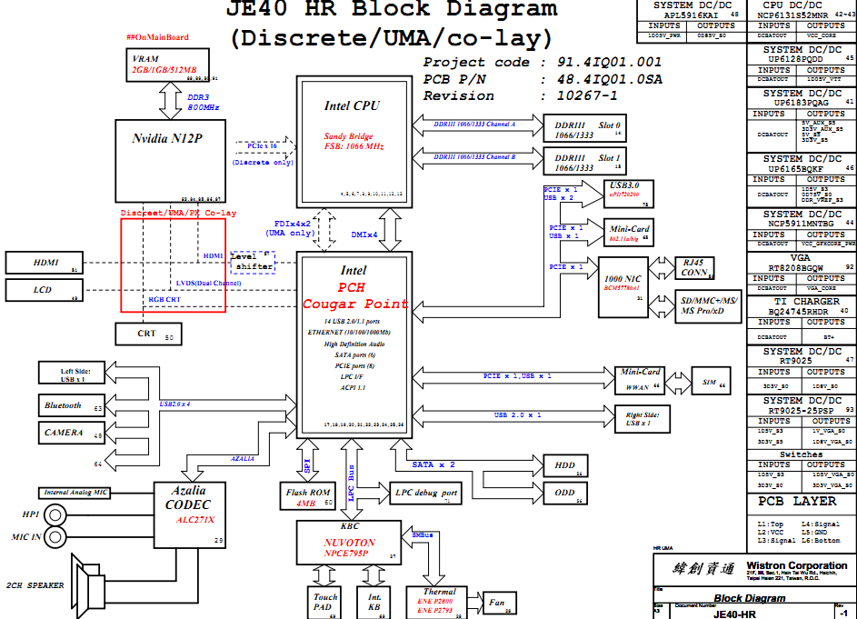
Task: Click the Fan block
Action: [x=500, y=603]
